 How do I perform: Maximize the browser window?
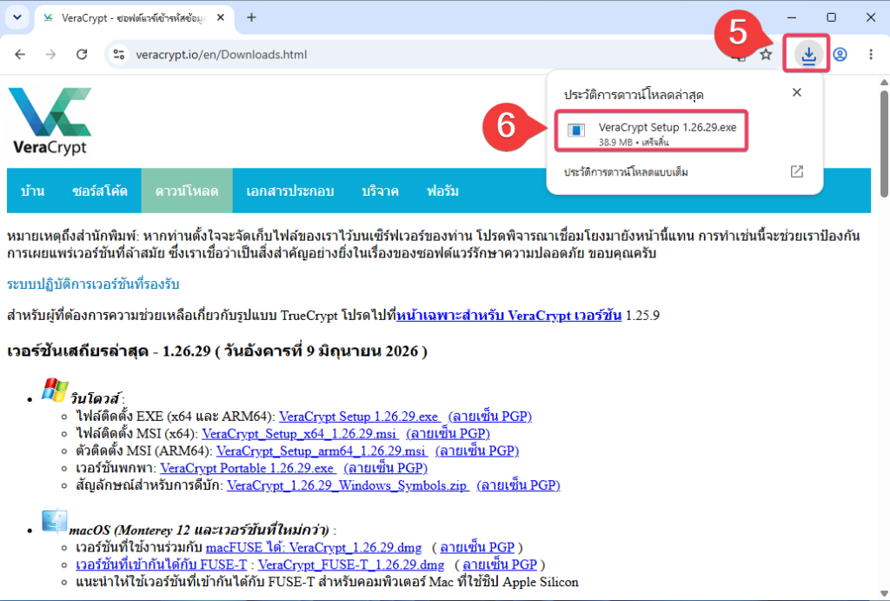[831, 17]
